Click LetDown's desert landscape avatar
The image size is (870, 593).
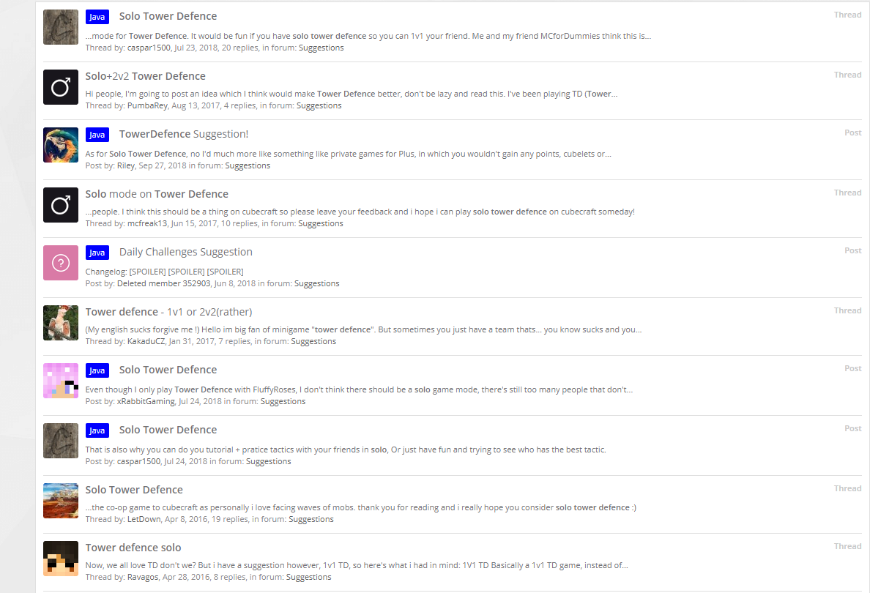[61, 500]
